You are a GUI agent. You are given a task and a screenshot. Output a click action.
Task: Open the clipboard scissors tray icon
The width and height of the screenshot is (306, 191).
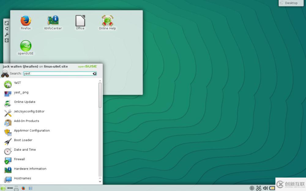pyautogui.click(x=259, y=188)
